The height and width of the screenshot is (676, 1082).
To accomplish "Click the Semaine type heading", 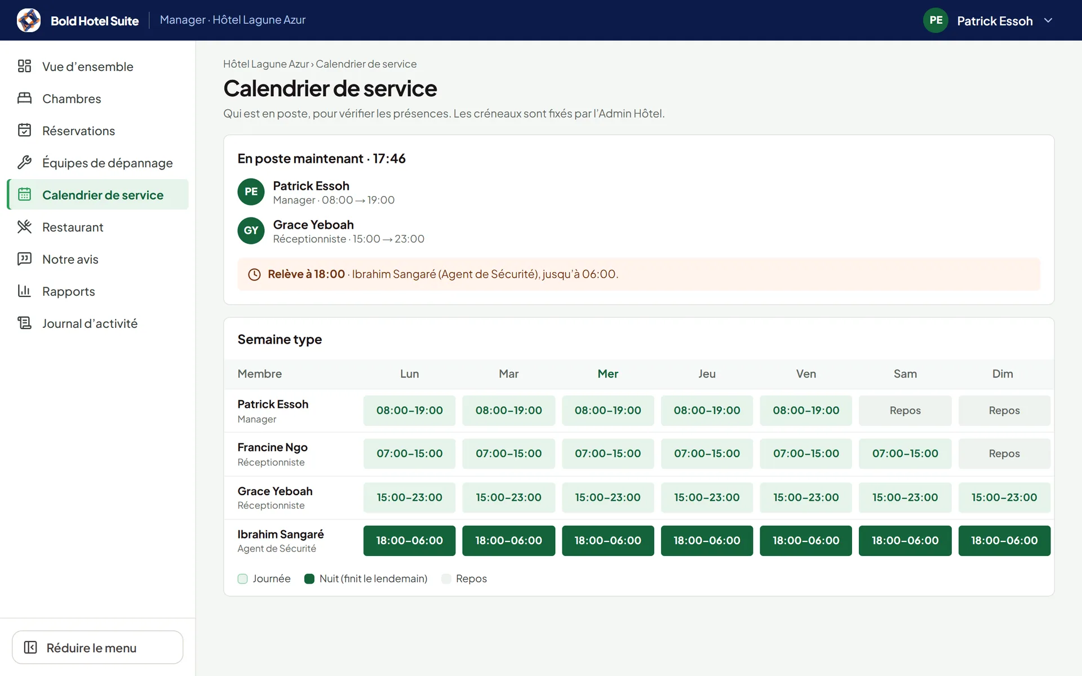I will coord(280,340).
